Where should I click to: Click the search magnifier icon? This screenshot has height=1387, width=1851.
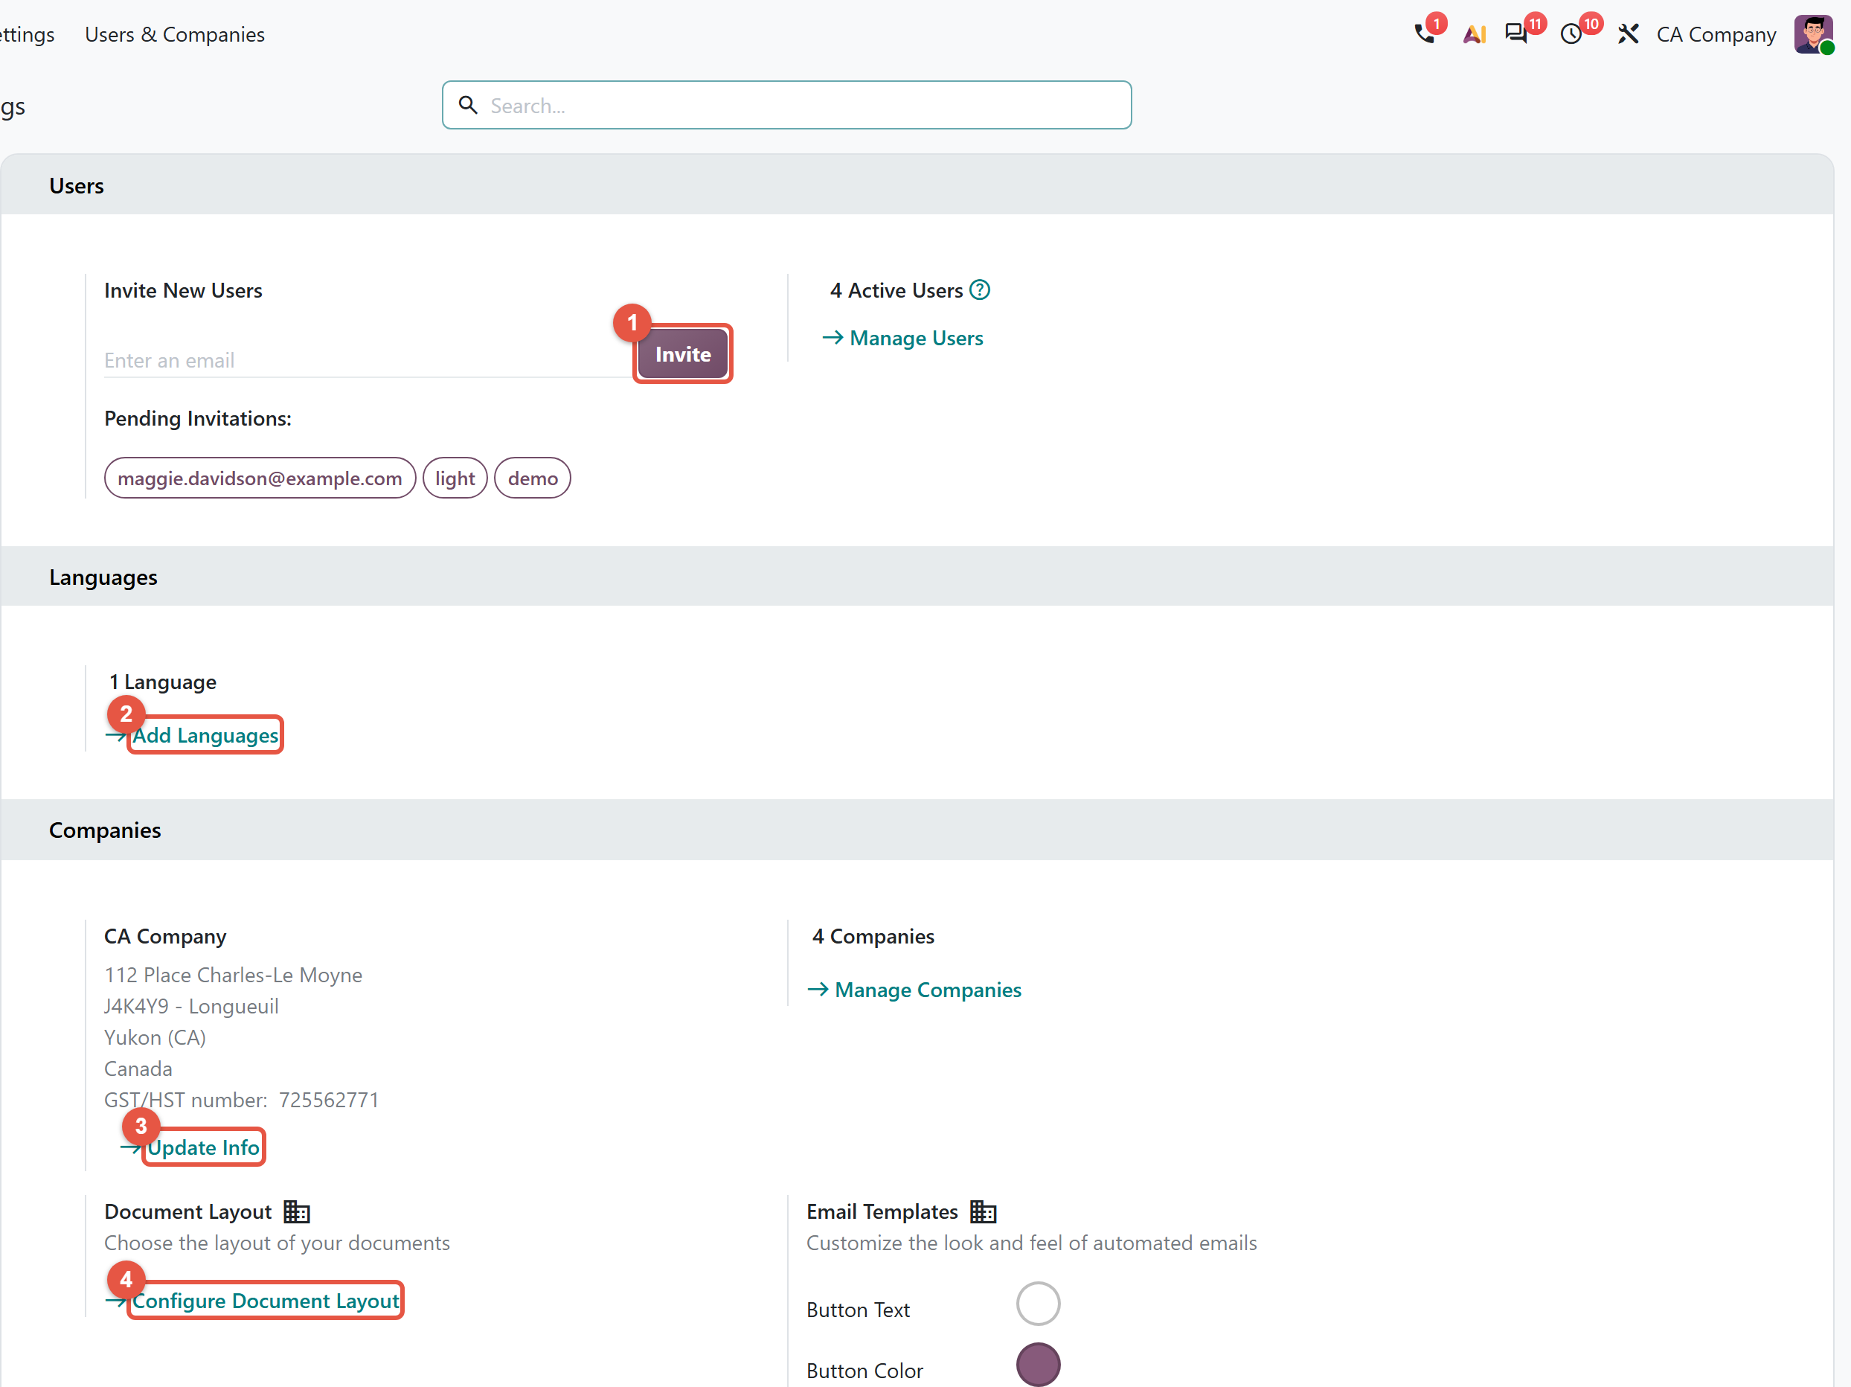[x=469, y=105]
